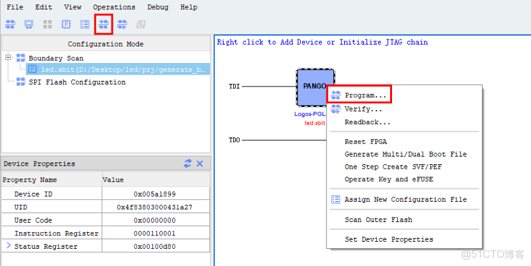
Task: Click the value 0x00100d80
Action: [x=155, y=246]
